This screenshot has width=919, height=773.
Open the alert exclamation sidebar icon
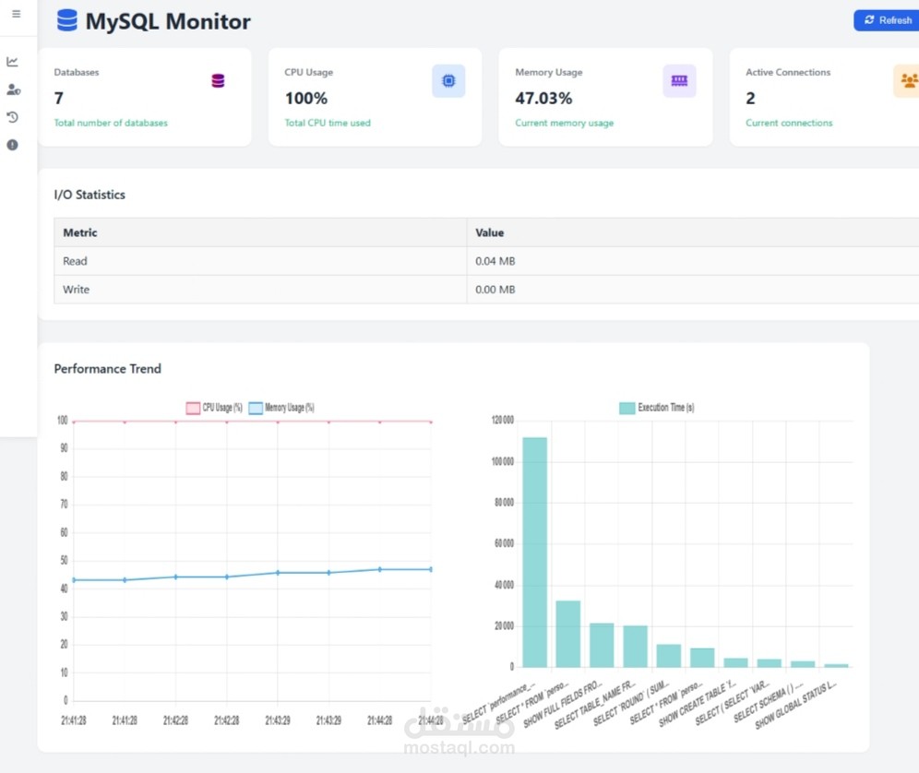point(12,145)
